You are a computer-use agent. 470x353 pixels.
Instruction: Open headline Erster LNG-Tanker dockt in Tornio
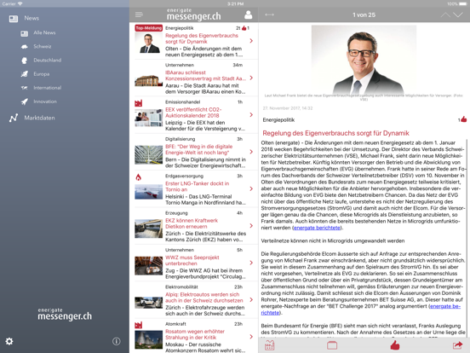pyautogui.click(x=198, y=187)
